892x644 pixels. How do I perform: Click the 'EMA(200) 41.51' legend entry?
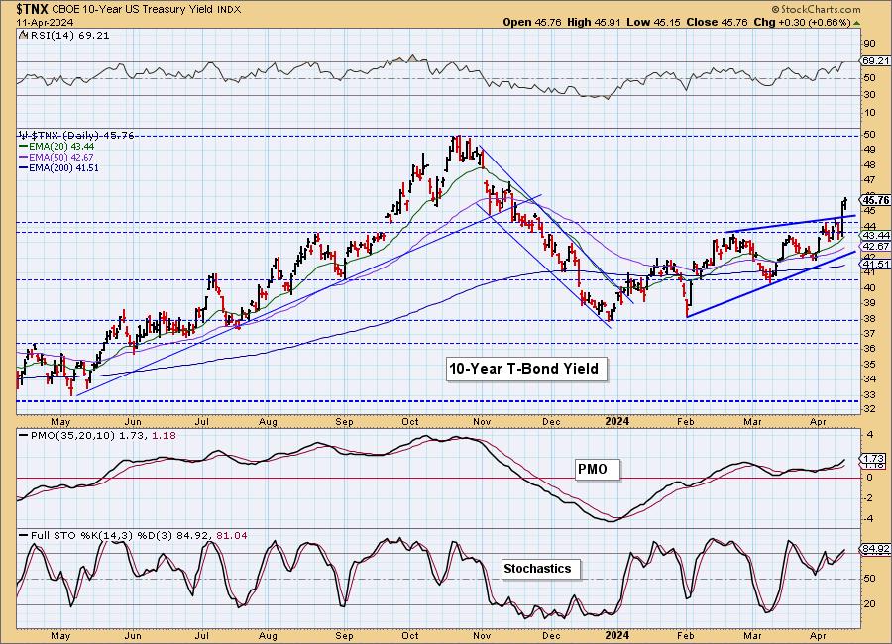[63, 167]
